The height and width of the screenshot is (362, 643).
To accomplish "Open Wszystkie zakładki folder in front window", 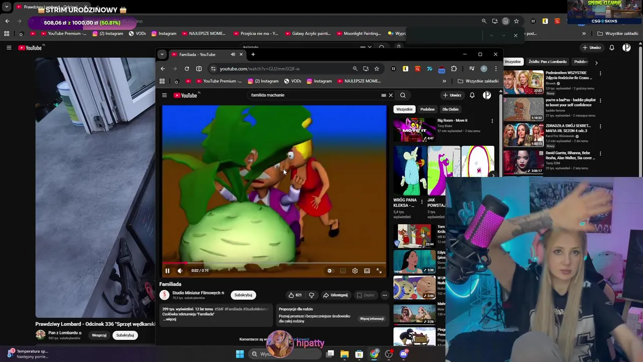I will click(x=478, y=81).
